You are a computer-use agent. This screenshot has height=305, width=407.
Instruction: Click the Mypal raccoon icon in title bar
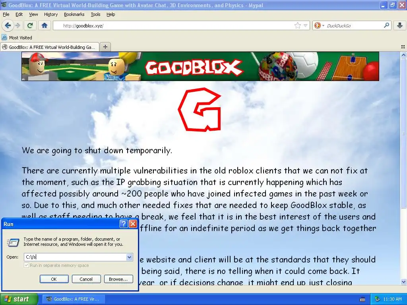tap(4, 5)
